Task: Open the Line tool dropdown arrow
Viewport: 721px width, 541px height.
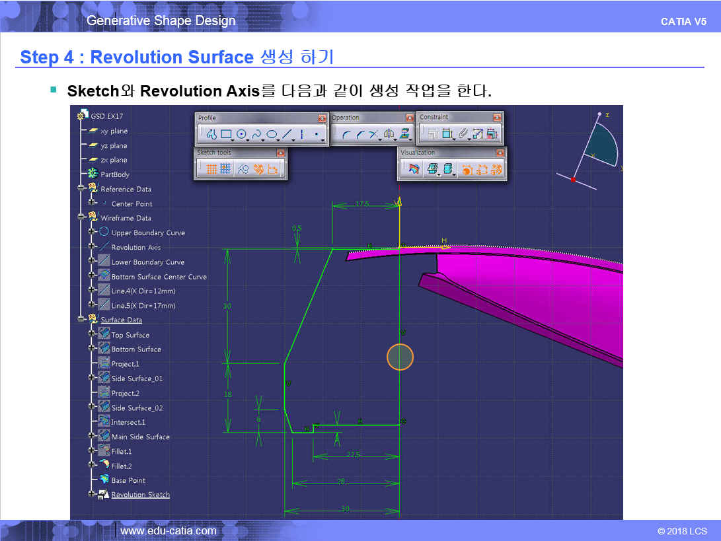Action: point(293,139)
